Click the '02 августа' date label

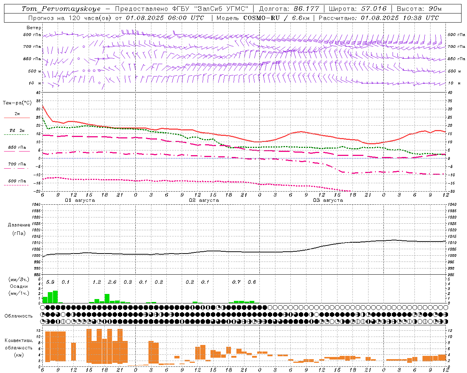(204, 200)
